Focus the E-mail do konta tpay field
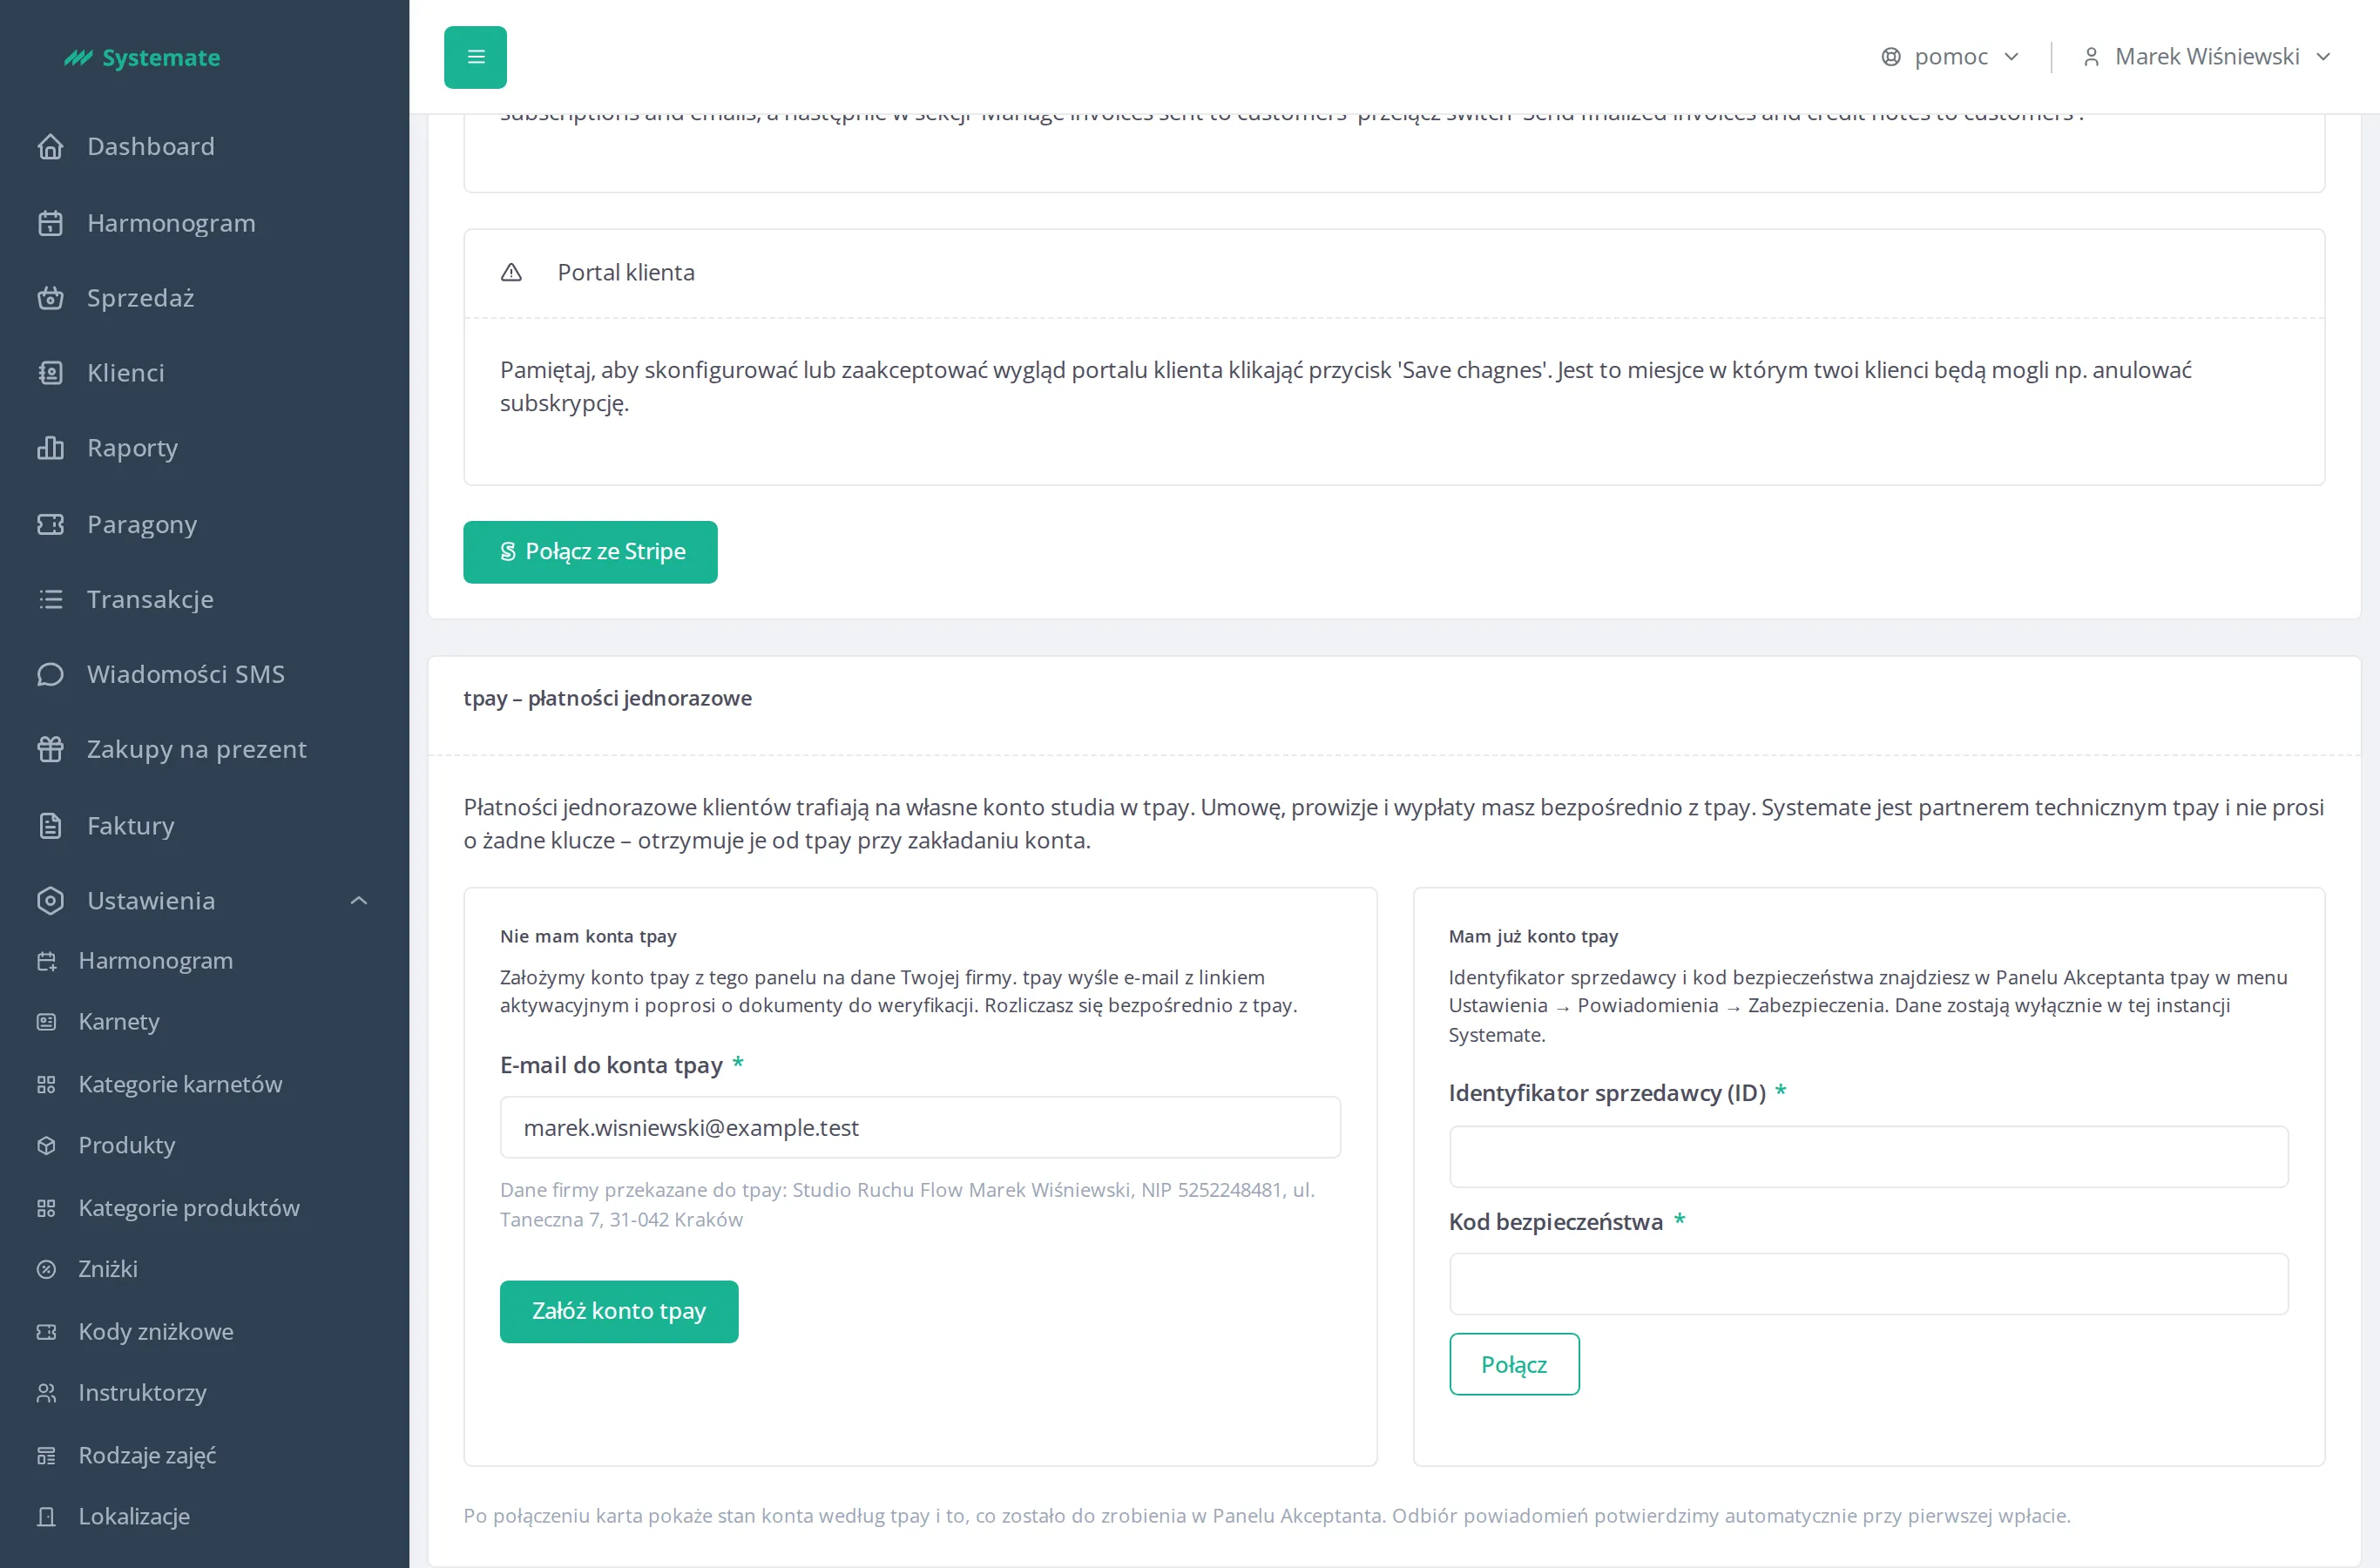 point(920,1128)
